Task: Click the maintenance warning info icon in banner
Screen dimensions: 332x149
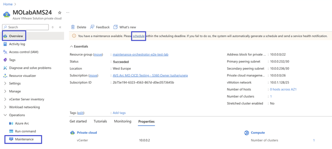Action: click(x=74, y=36)
